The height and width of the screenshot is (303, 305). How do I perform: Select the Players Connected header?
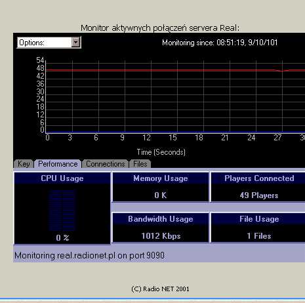point(259,178)
